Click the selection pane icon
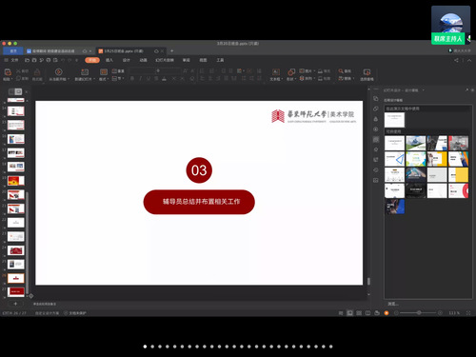The image size is (476, 357). (367, 72)
